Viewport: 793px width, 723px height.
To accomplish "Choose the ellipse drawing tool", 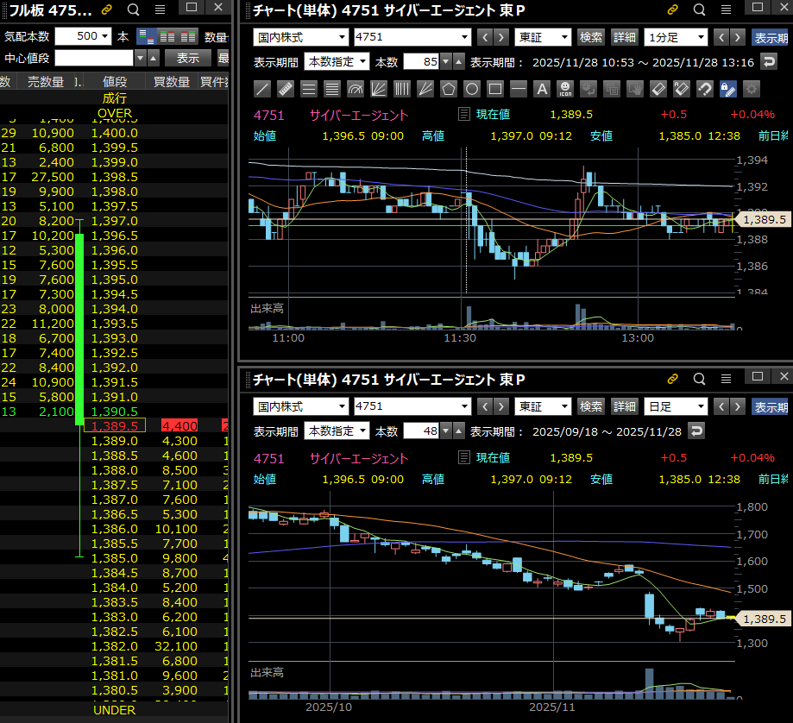I will click(x=472, y=89).
